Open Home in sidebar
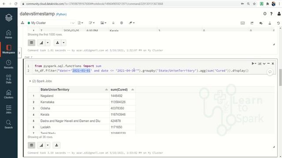The width and height of the screenshot is (282, 158). [8, 34]
